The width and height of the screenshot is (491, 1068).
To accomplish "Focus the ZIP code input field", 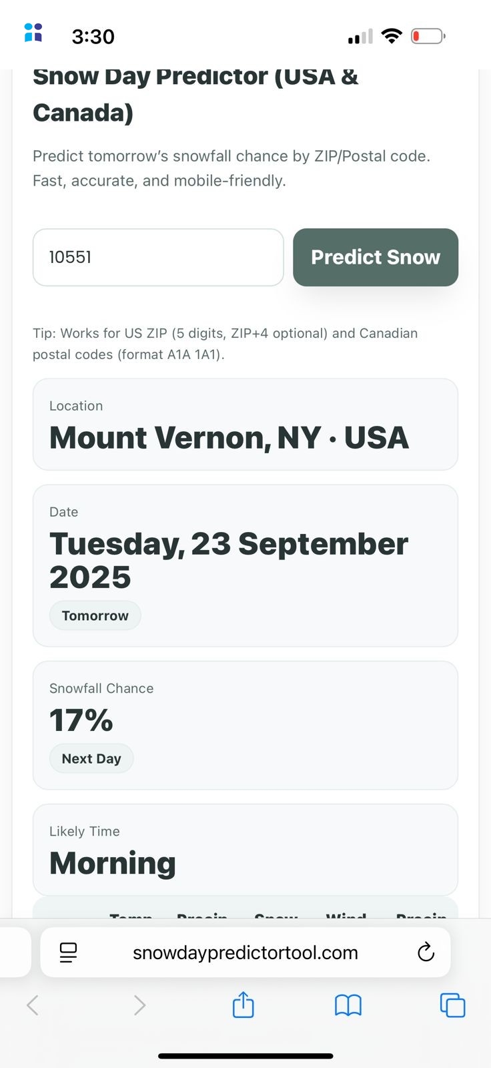I will [x=158, y=258].
